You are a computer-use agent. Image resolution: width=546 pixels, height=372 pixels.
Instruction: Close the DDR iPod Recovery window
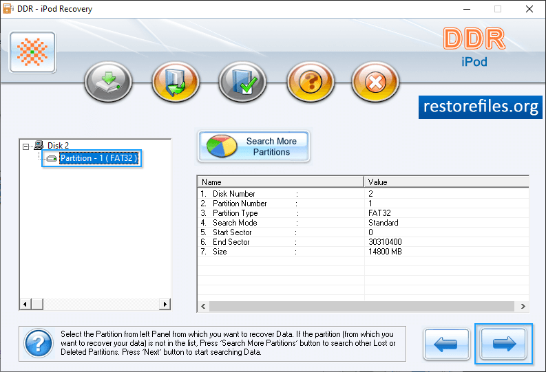click(x=529, y=9)
